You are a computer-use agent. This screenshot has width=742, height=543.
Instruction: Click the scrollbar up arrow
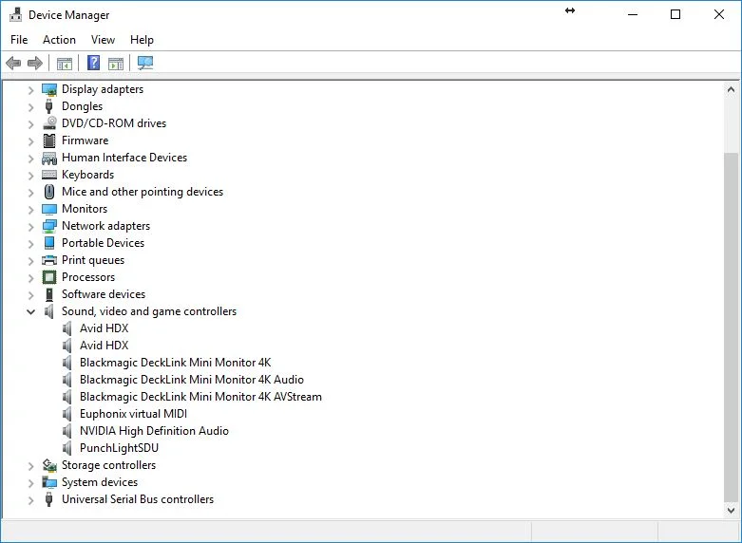tap(731, 89)
